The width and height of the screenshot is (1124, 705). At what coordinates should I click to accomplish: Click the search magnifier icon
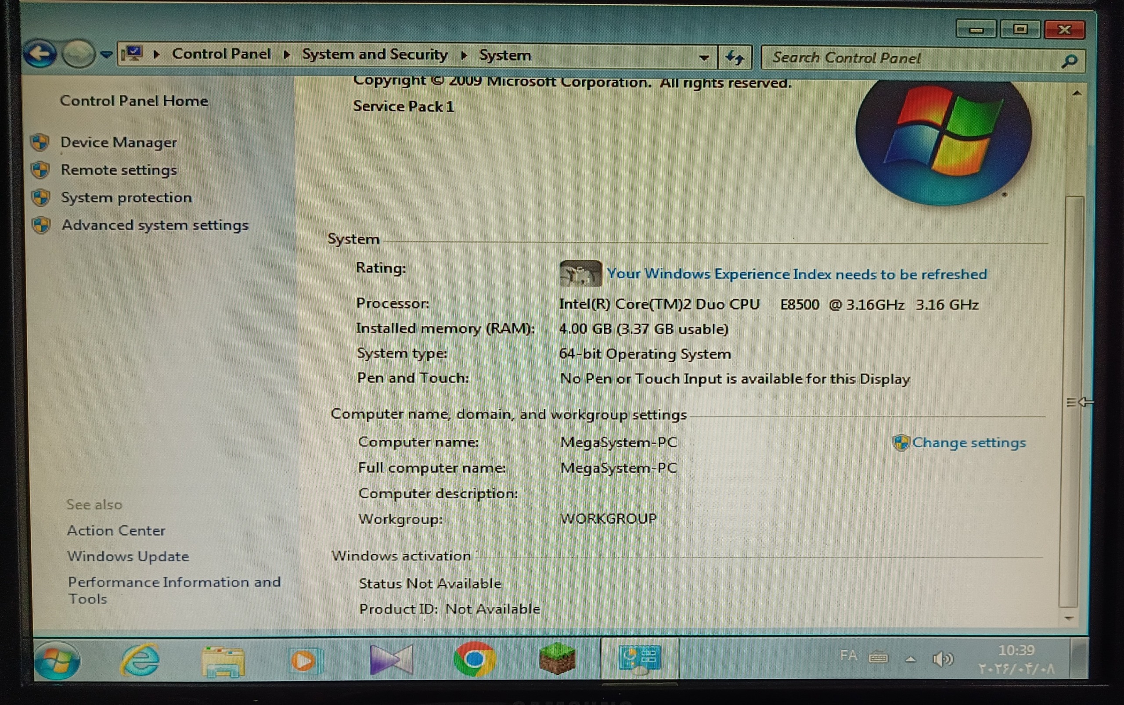click(1070, 61)
